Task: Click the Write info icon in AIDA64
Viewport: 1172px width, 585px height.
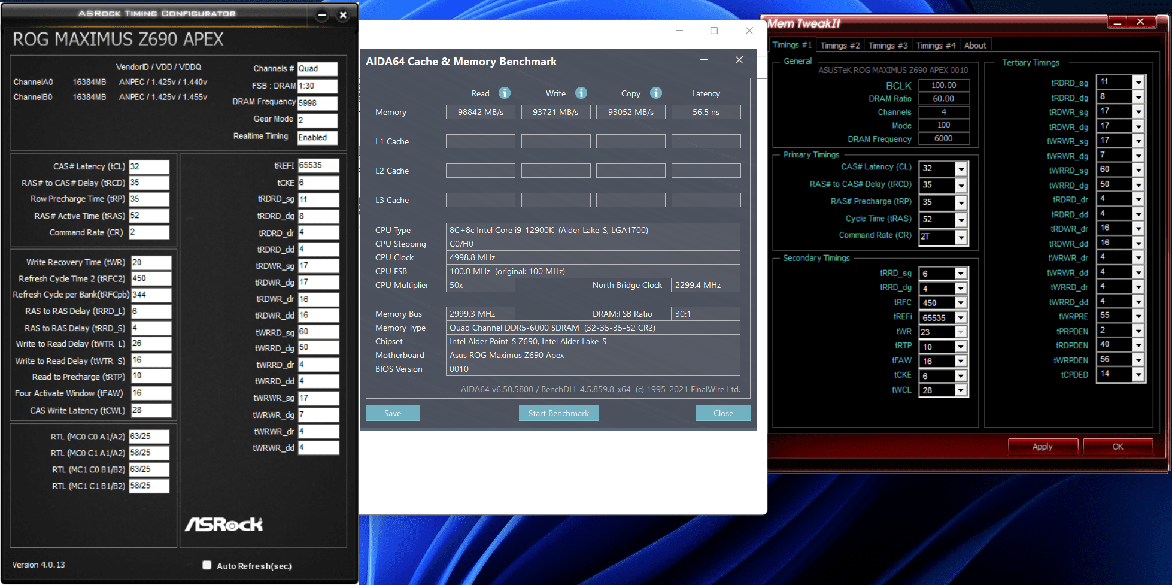Action: pyautogui.click(x=581, y=93)
